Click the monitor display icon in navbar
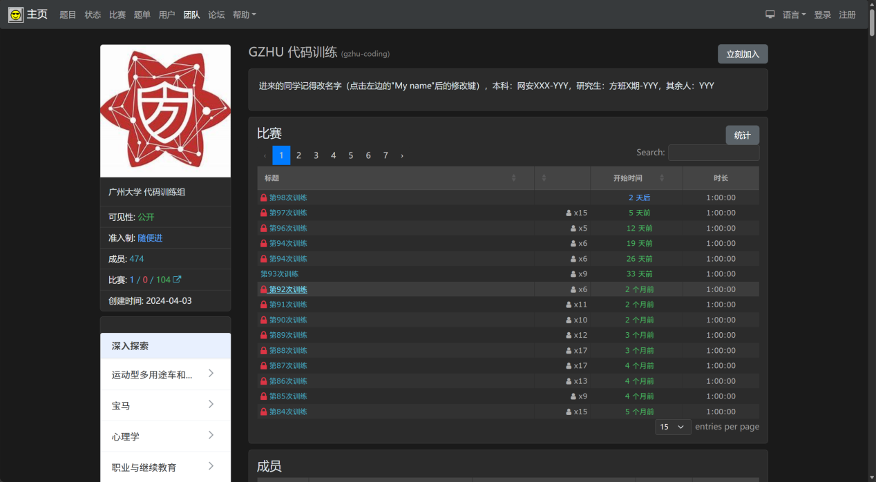 [x=770, y=15]
